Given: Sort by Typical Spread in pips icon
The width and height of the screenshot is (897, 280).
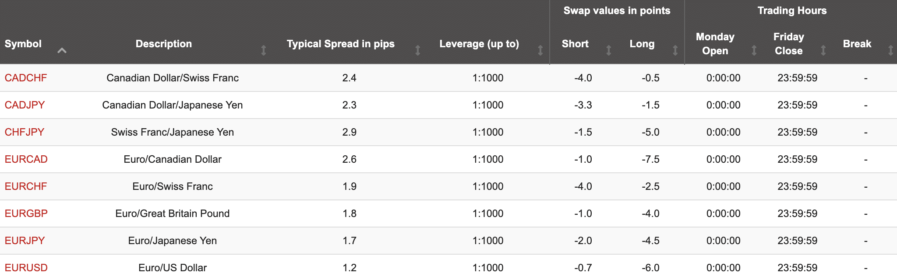Looking at the screenshot, I should [x=418, y=50].
